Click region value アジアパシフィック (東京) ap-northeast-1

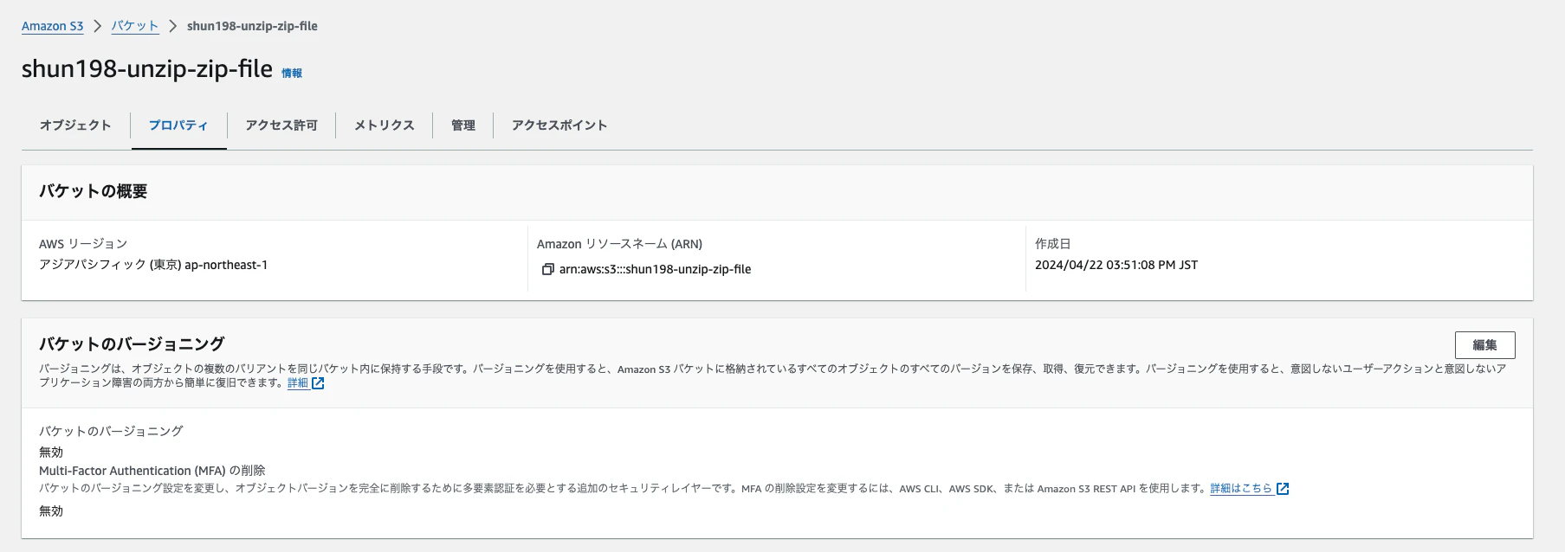pos(153,265)
